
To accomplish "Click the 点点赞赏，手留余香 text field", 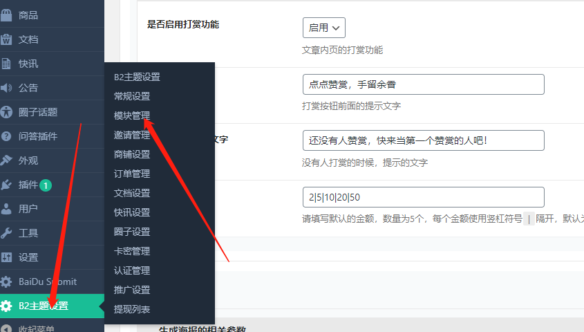I will pos(423,84).
